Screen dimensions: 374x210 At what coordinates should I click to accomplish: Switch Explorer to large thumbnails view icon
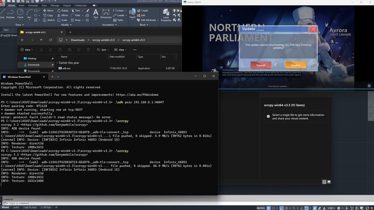pyautogui.click(x=329, y=182)
